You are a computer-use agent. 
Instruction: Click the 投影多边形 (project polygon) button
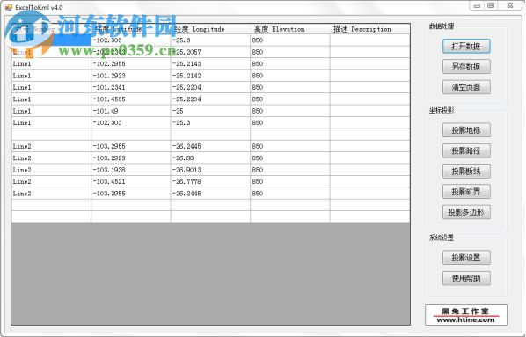(x=466, y=212)
